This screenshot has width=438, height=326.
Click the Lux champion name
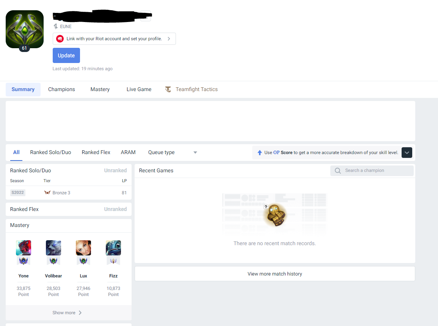83,276
